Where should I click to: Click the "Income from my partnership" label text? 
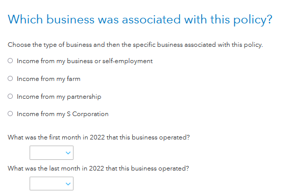tap(59, 97)
